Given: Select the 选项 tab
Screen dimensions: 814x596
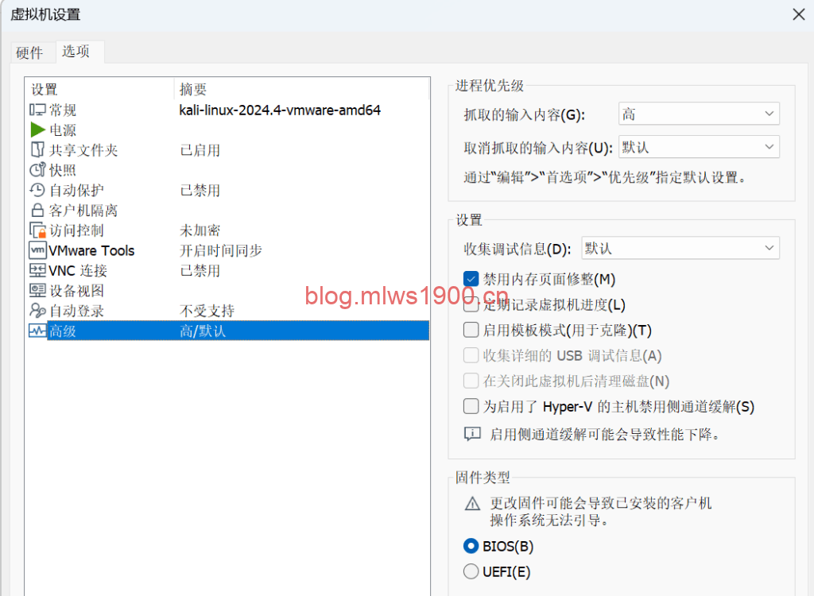Looking at the screenshot, I should (76, 52).
